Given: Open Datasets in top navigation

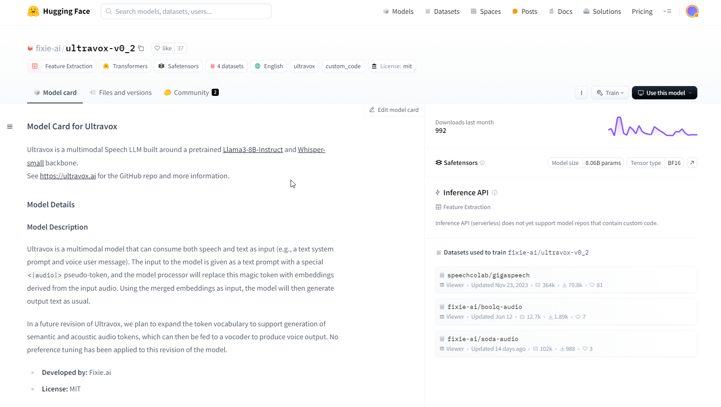Looking at the screenshot, I should pos(442,12).
